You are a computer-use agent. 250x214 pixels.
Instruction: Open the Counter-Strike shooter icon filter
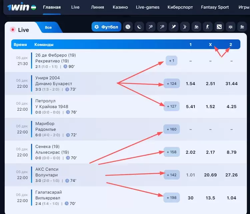207,27
